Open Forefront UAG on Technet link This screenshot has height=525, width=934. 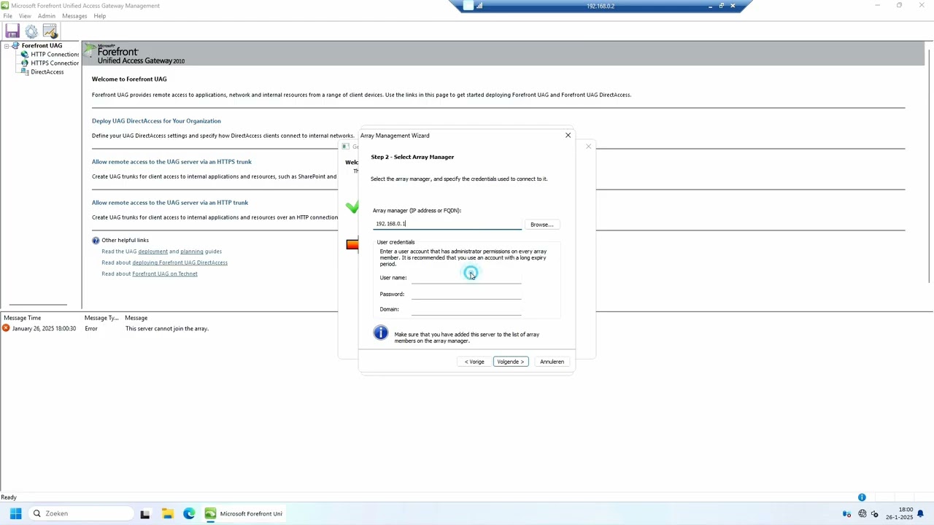click(165, 274)
